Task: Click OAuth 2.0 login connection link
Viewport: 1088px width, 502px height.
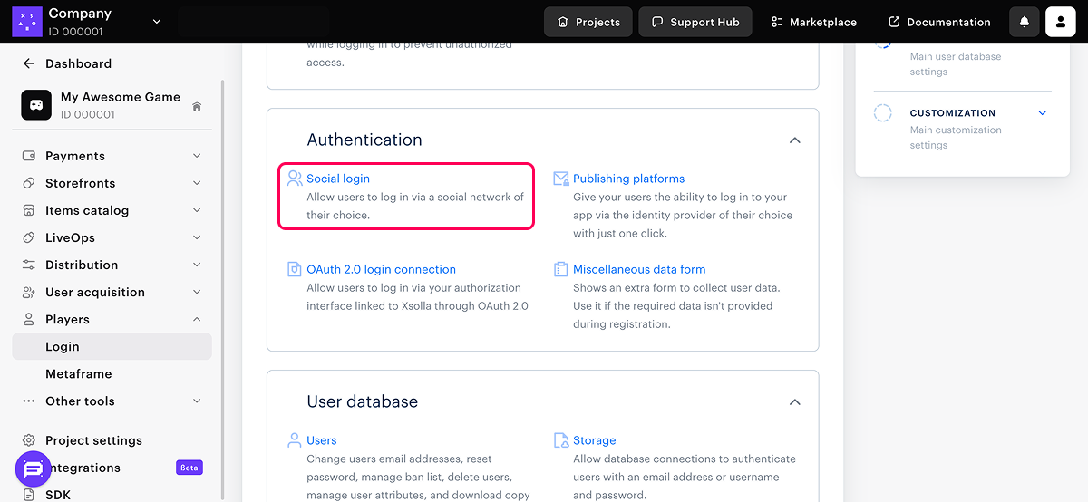Action: 381,269
